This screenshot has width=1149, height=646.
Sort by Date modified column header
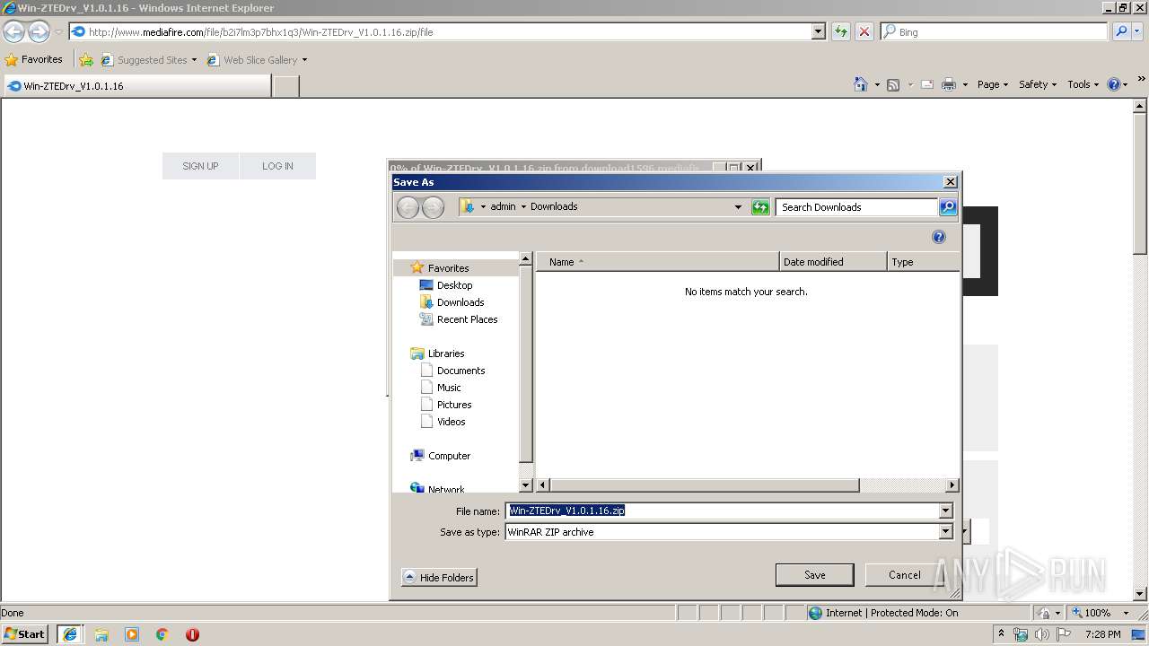[833, 262]
